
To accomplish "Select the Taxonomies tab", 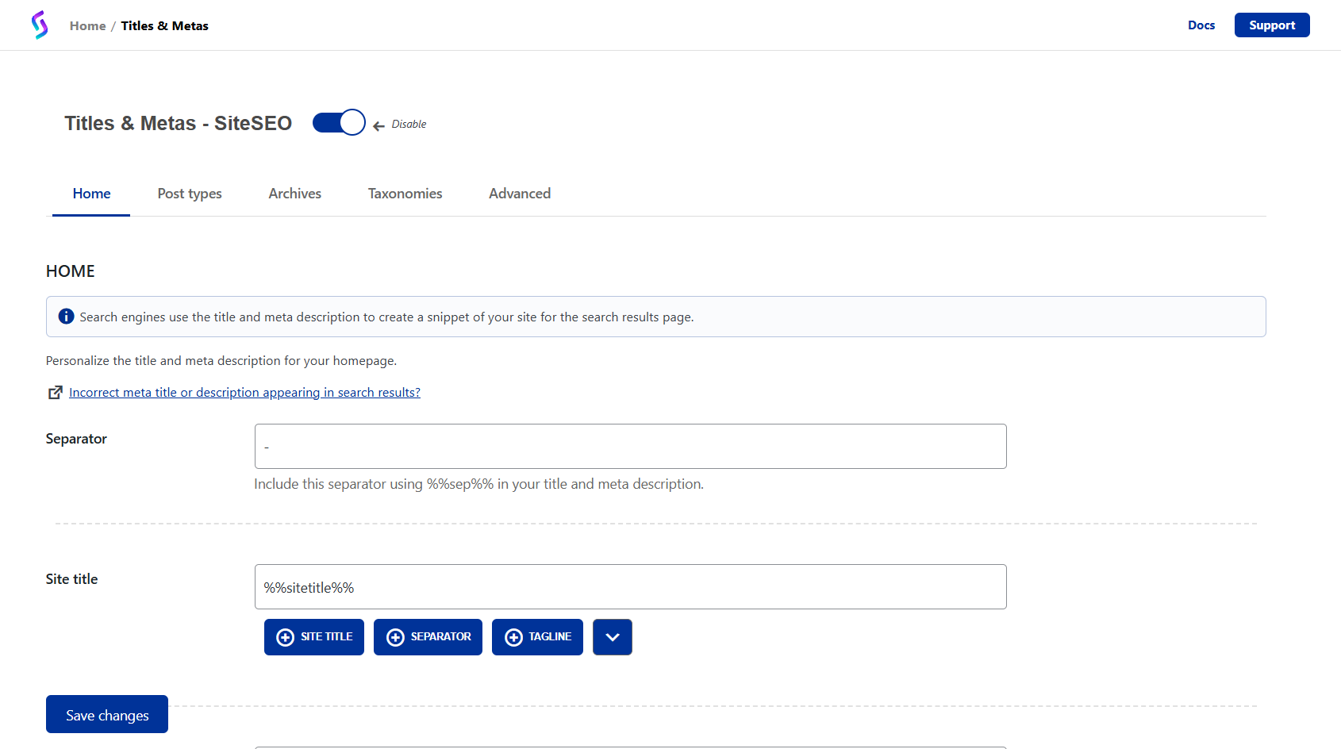I will (x=405, y=194).
